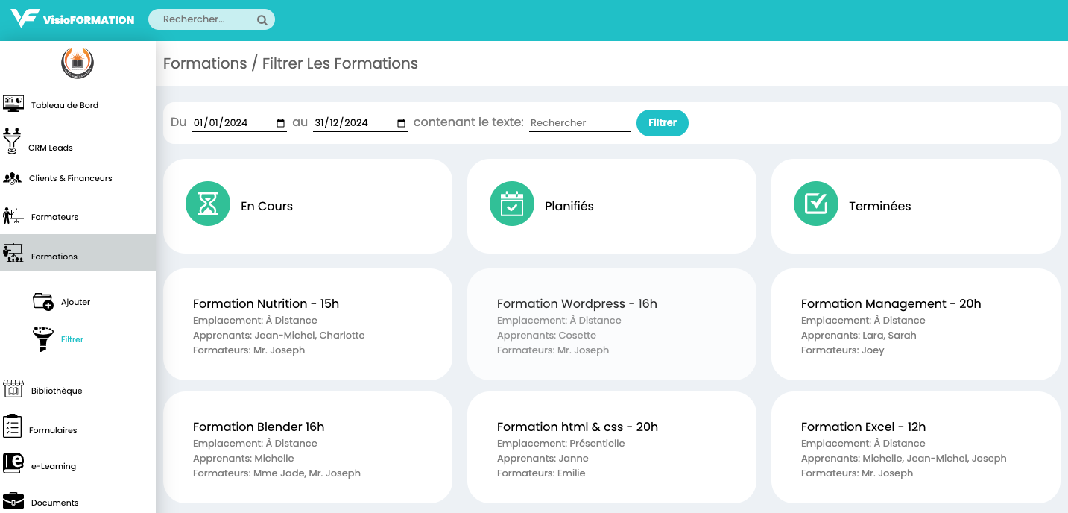Choose Filtrer under Formations
Screen dimensions: 1068x513
(x=72, y=339)
